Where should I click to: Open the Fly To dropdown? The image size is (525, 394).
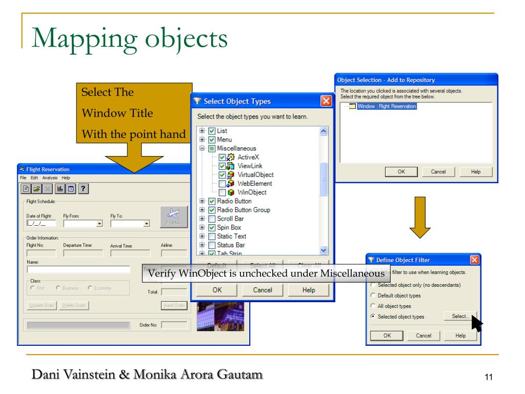tap(146, 224)
